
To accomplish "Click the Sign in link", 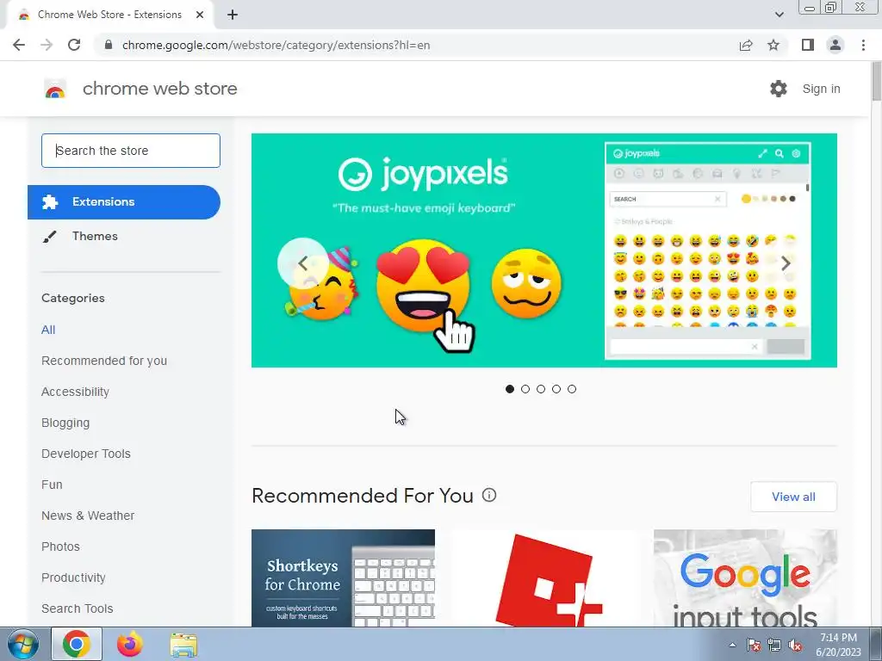I will coord(821,89).
